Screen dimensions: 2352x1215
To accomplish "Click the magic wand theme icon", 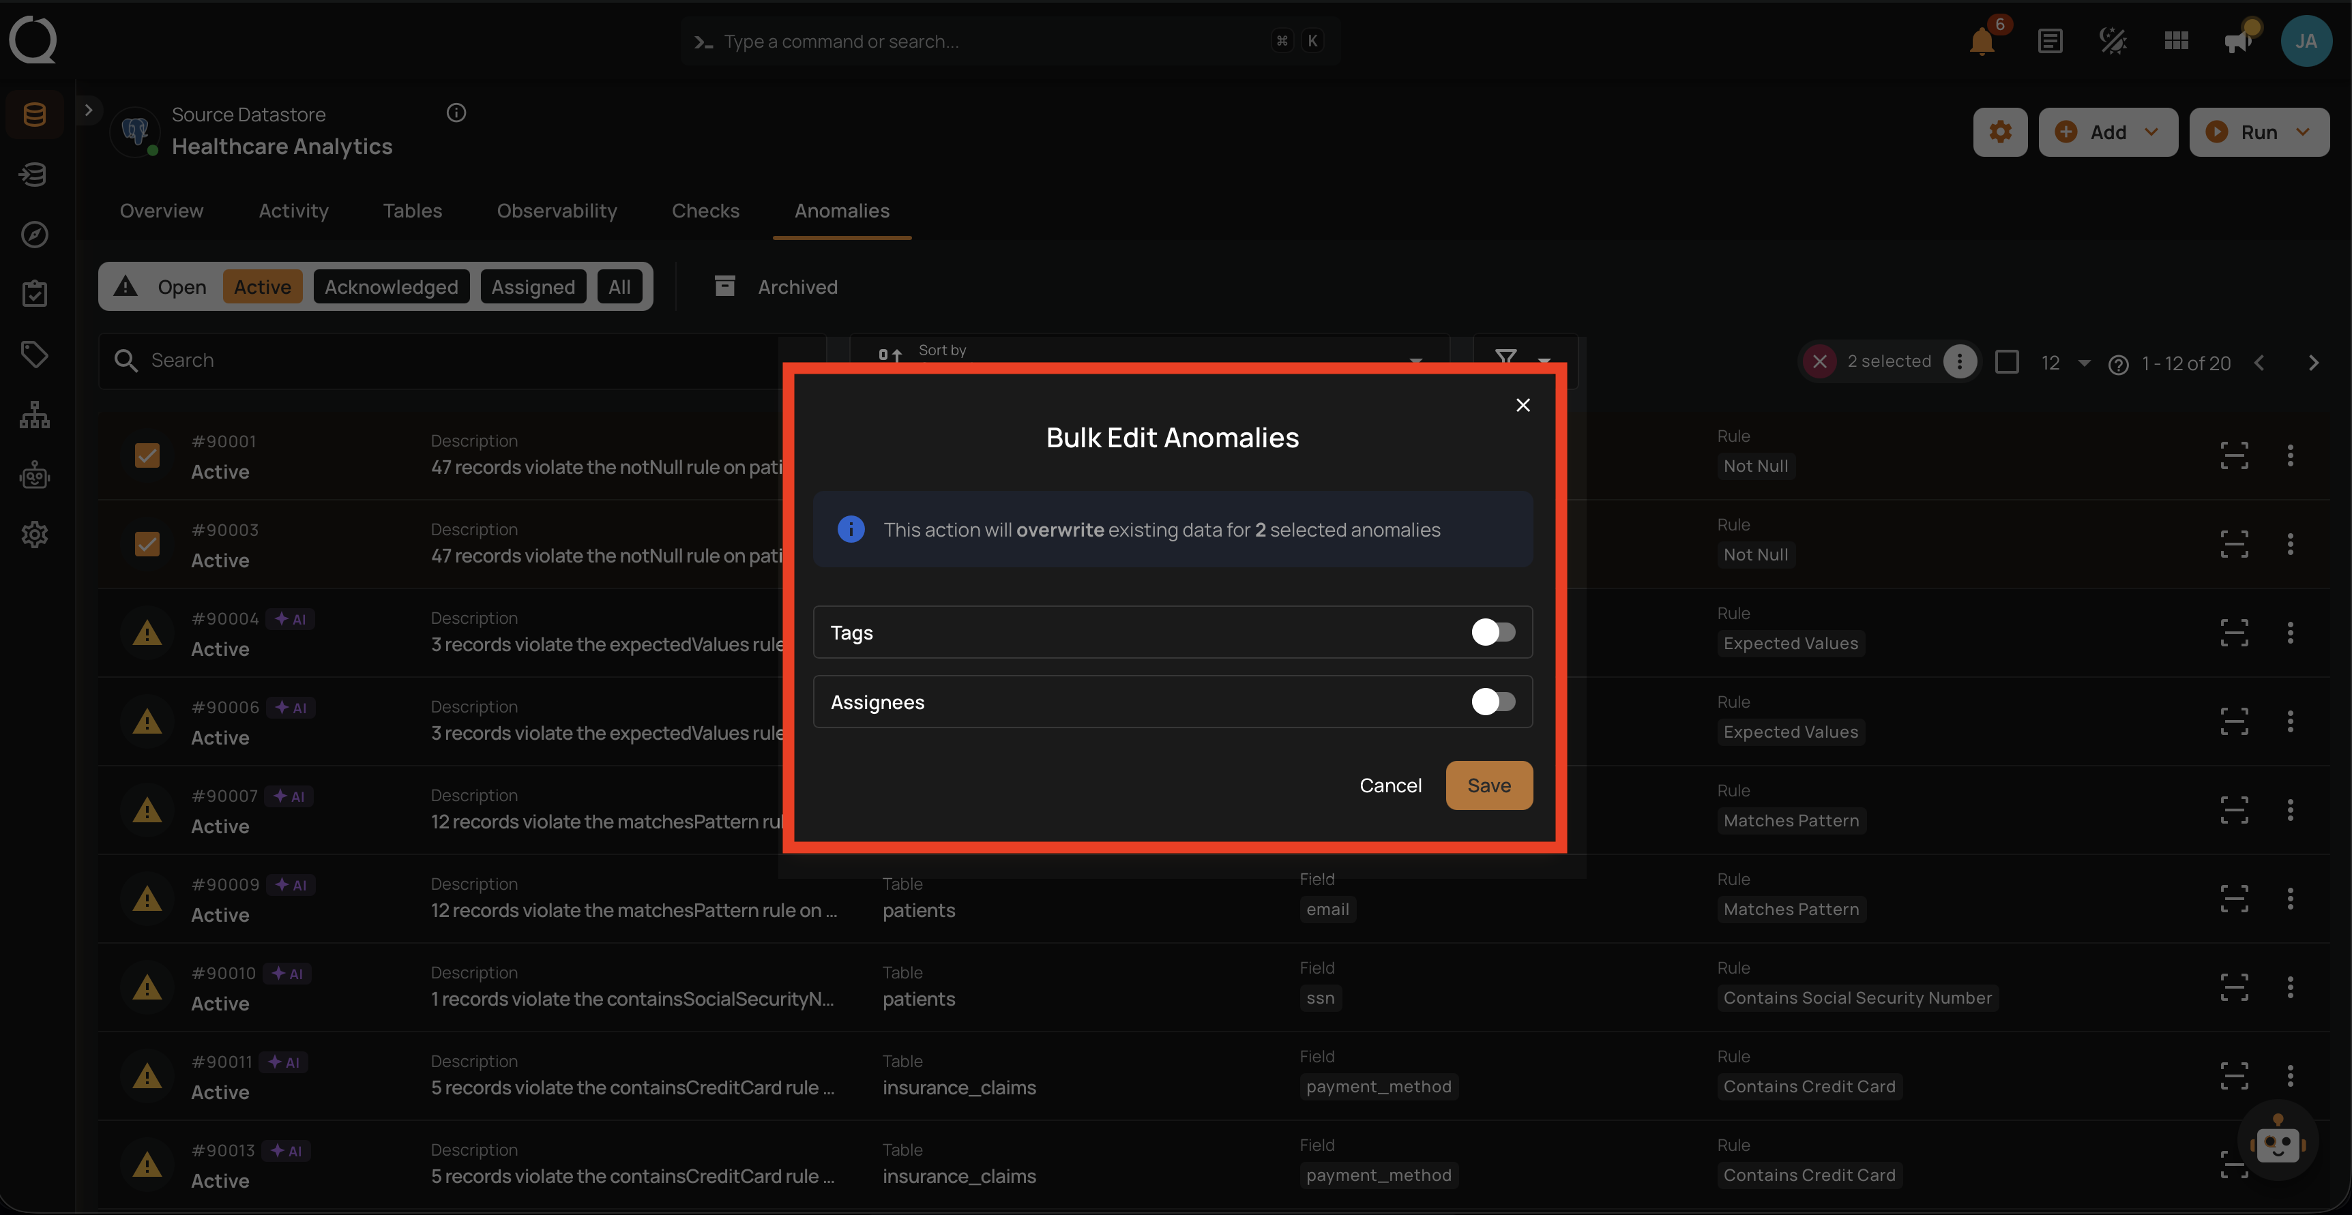I will [x=2113, y=41].
